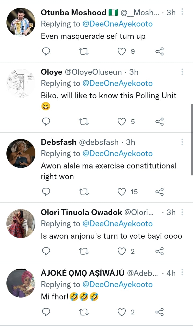Image resolution: width=193 pixels, height=327 pixels.
Task: Share Olori Tinuola Owadok's tweet
Action: pos(159,251)
